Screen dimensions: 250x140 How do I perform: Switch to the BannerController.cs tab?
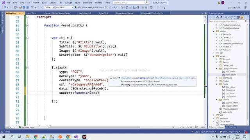tap(125, 13)
